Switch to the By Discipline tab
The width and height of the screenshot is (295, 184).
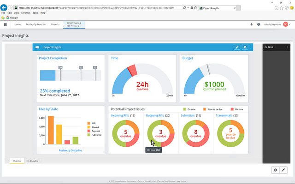(x=33, y=161)
